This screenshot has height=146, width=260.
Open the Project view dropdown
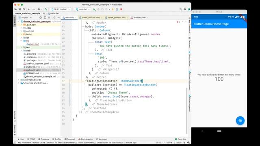25,17
